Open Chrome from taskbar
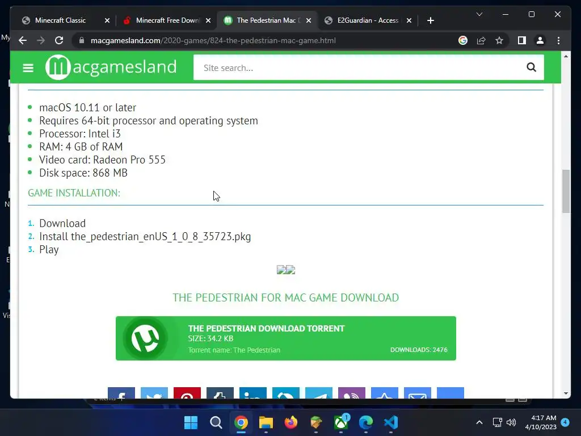This screenshot has height=436, width=581. coord(241,422)
